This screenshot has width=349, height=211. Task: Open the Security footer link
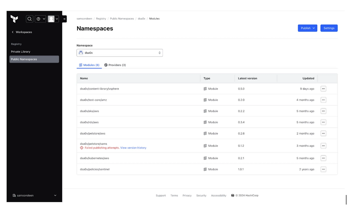point(201,196)
